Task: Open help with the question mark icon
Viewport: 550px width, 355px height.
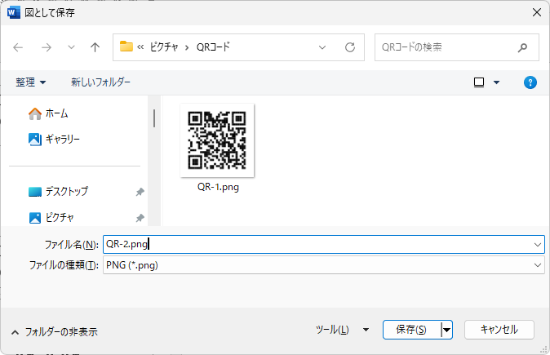Action: (530, 82)
